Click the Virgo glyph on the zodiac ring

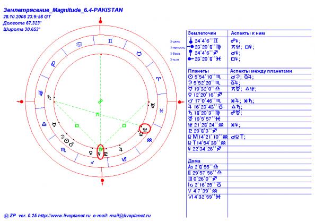[x=41, y=93]
